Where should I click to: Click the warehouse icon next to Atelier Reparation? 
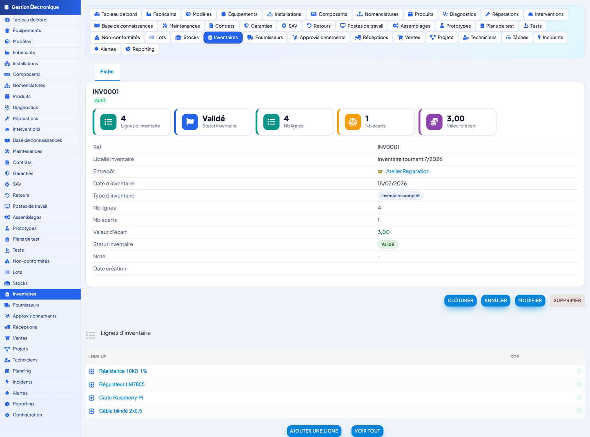click(380, 172)
